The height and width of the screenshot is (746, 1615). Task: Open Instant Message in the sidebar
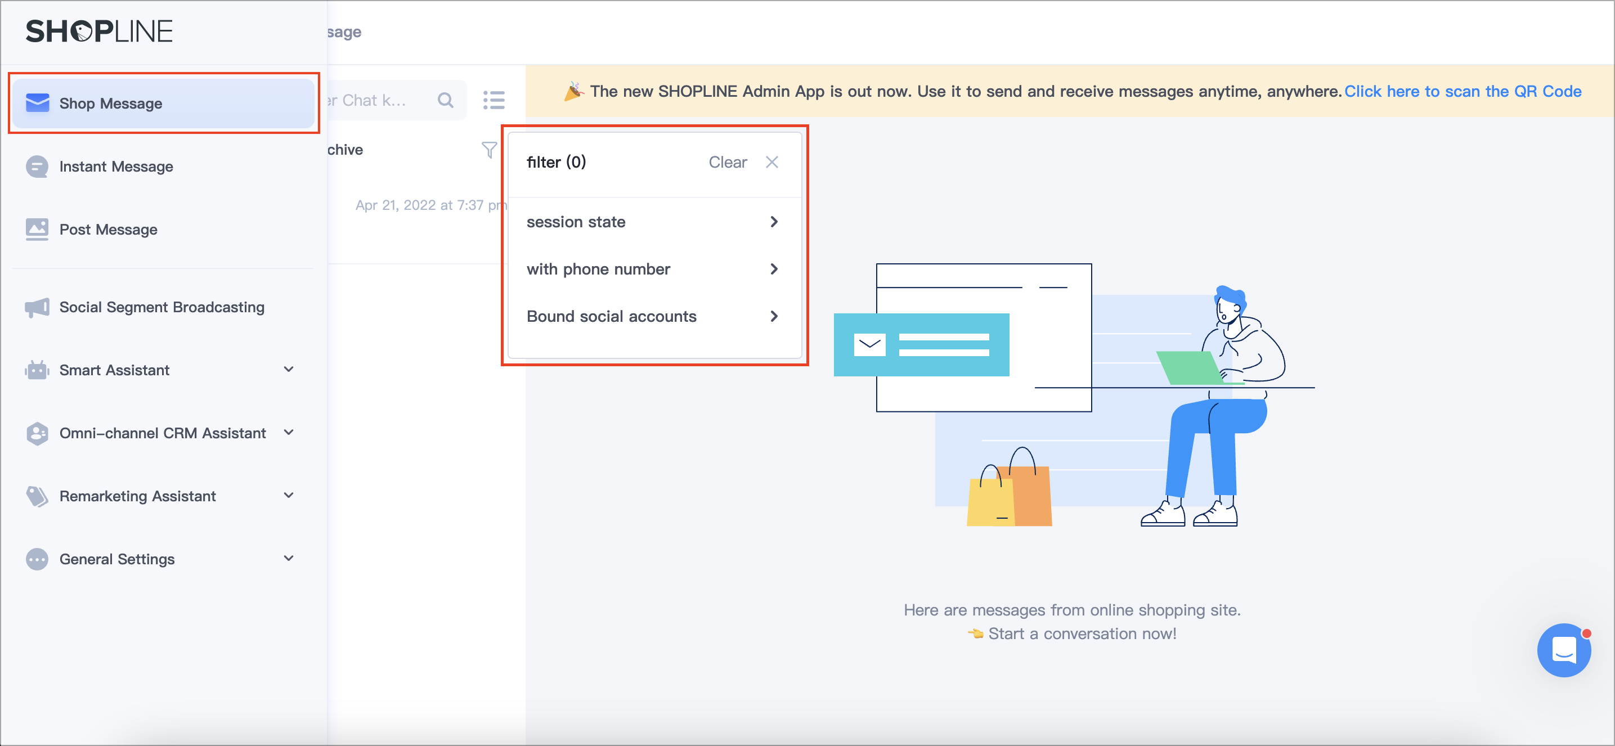163,166
